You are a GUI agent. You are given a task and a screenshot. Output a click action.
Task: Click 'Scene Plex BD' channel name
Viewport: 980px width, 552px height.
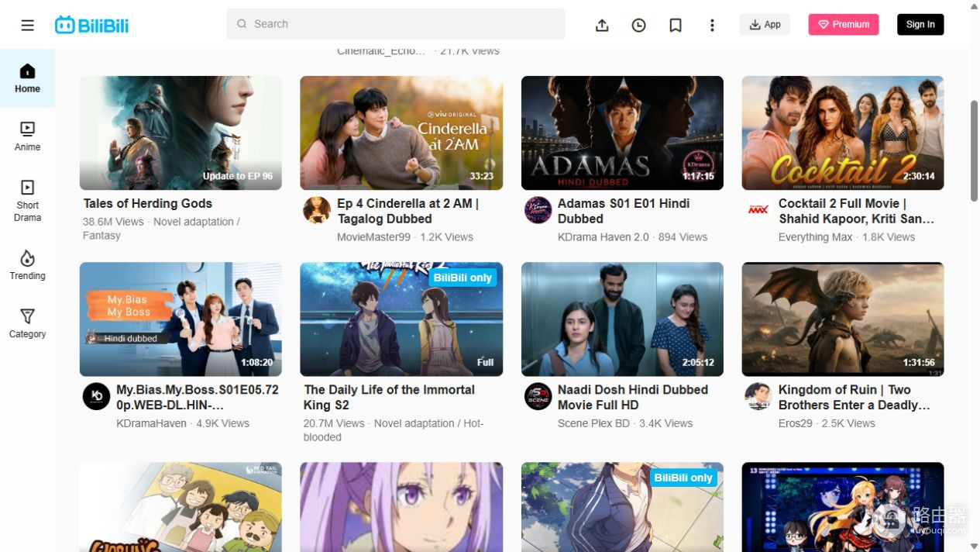click(x=593, y=423)
